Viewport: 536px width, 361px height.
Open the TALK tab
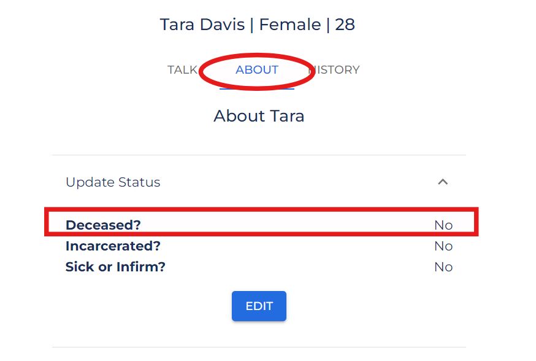pyautogui.click(x=182, y=70)
